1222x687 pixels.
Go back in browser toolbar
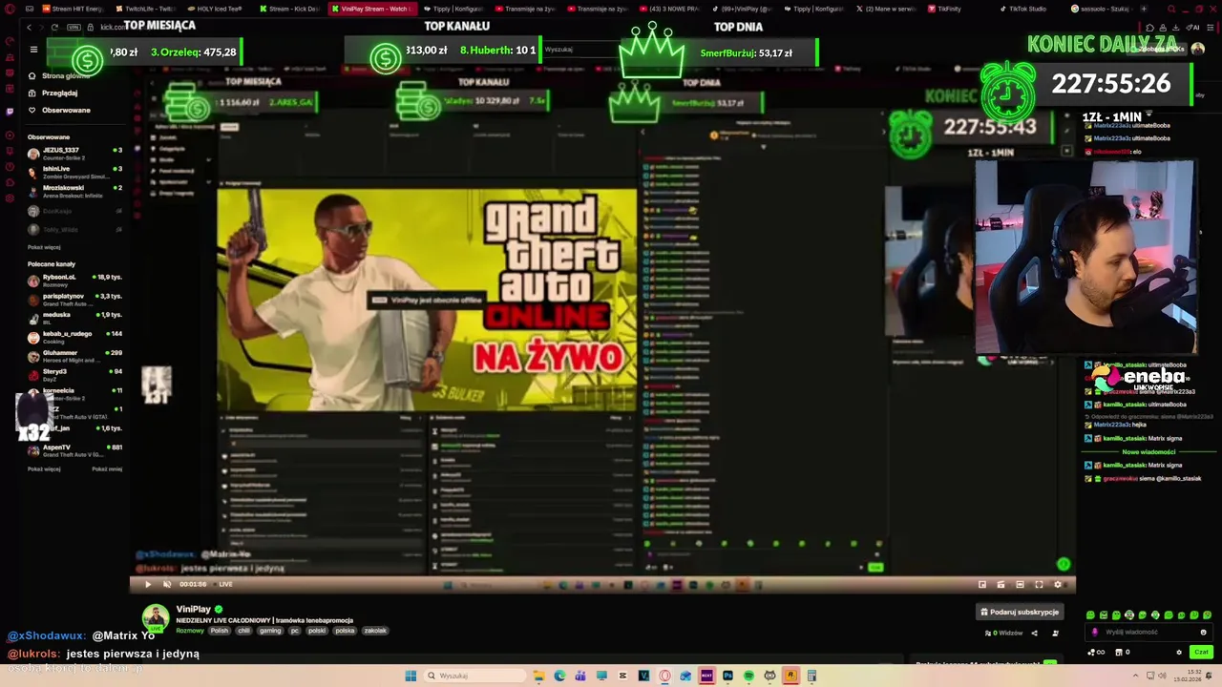pos(29,28)
